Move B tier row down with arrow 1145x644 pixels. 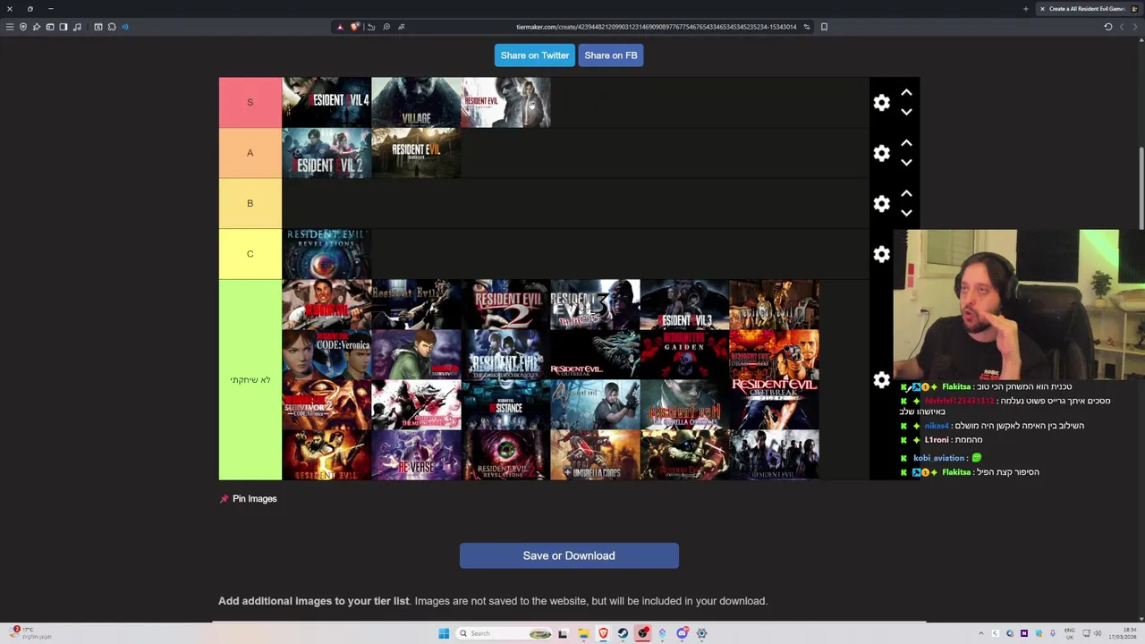pyautogui.click(x=906, y=213)
